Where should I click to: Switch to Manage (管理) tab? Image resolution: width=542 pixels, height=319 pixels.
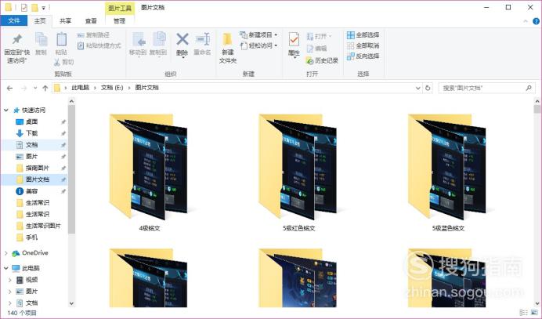tap(120, 20)
